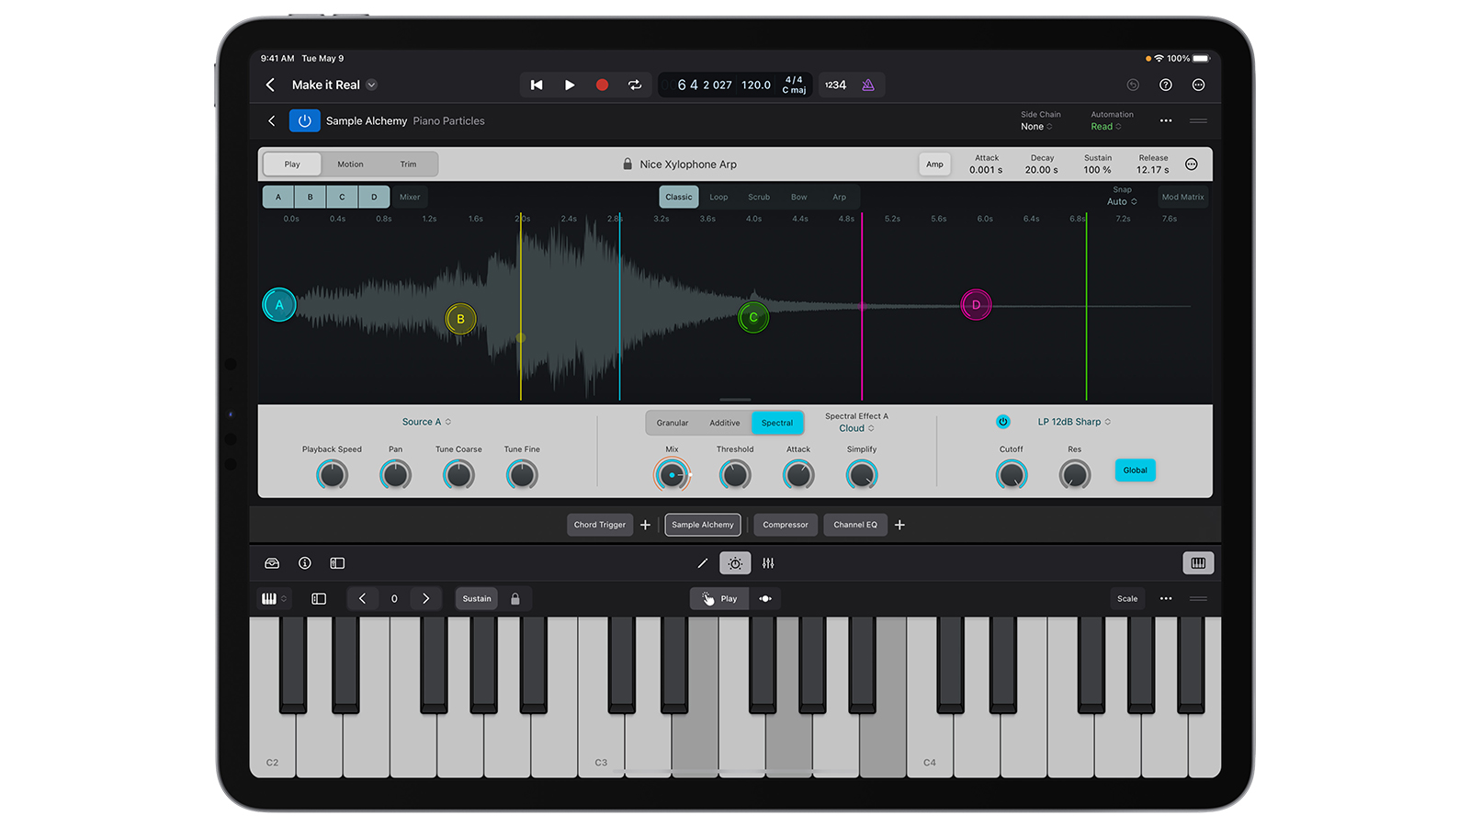Open the Mod Matrix
This screenshot has height=827, width=1470.
(1182, 197)
